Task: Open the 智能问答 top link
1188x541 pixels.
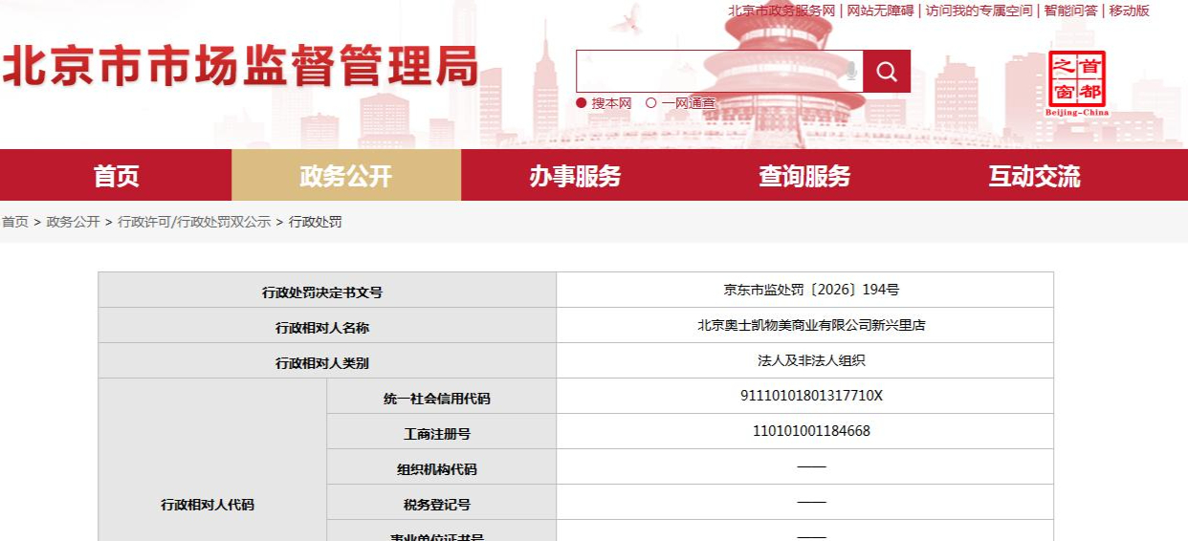Action: coord(1070,11)
